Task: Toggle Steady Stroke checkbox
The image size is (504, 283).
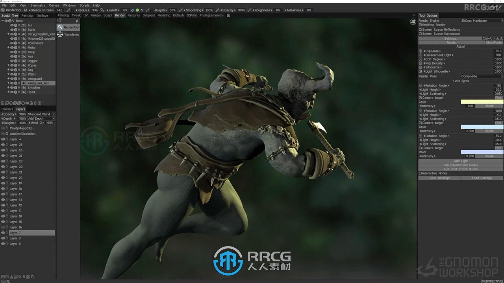Action: pos(26,10)
